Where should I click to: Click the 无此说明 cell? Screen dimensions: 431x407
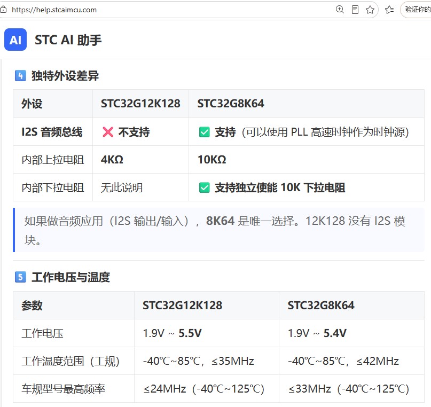click(x=122, y=187)
